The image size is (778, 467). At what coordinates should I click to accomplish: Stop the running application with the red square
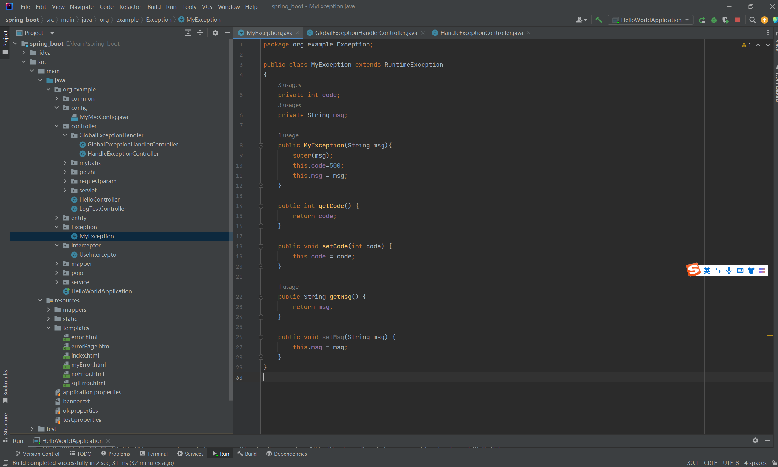(x=737, y=20)
